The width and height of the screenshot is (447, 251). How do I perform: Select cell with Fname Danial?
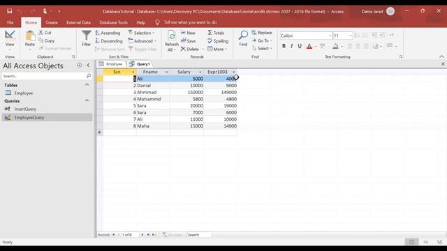[x=153, y=85]
